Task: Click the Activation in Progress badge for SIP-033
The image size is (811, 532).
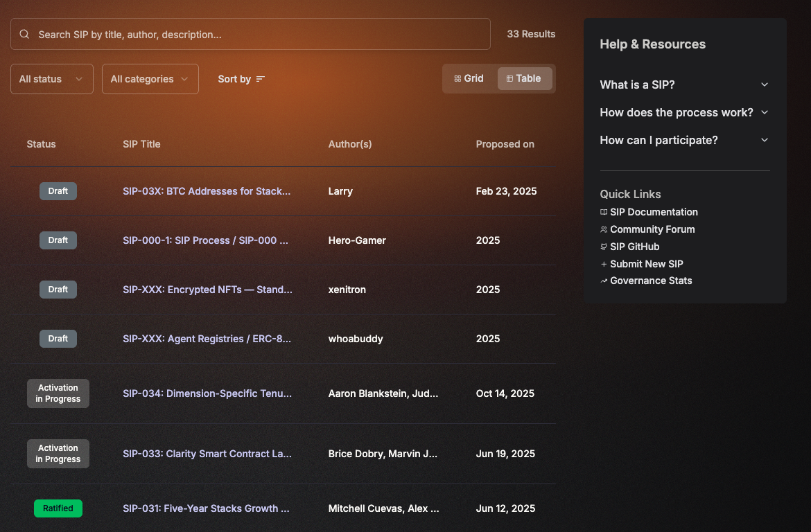Action: point(58,454)
